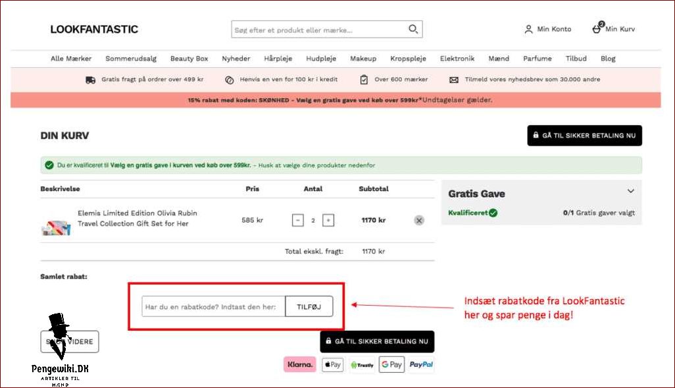
Task: Open Hudpleje menu
Action: pyautogui.click(x=321, y=59)
